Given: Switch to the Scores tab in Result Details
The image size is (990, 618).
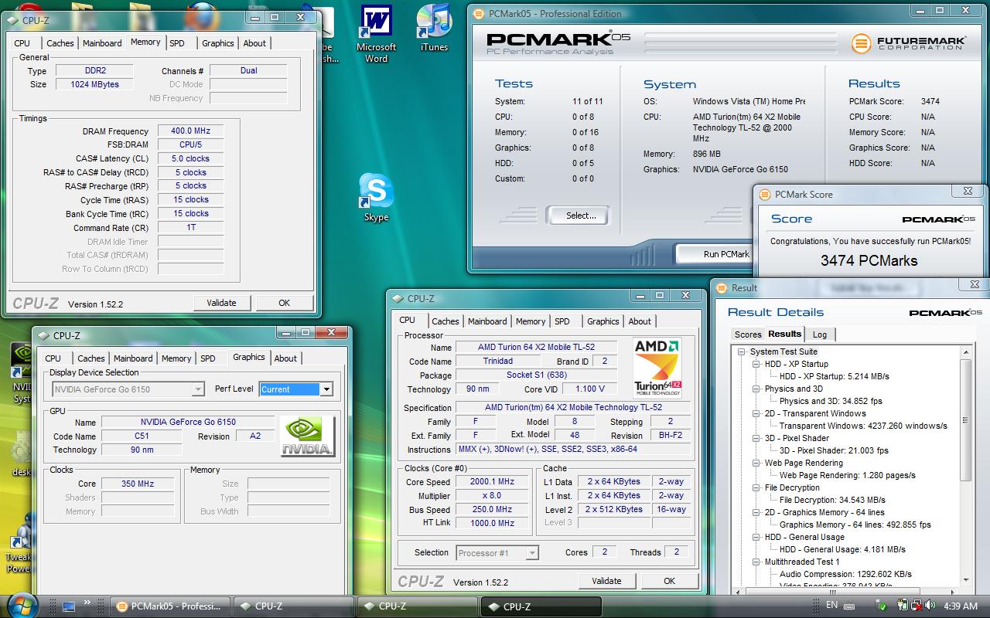Looking at the screenshot, I should click(748, 334).
